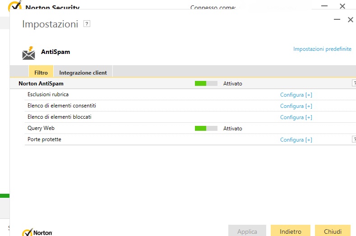Viewport: 356px width, 236px height.
Task: Click the AntiSpam section title
Action: (55, 52)
